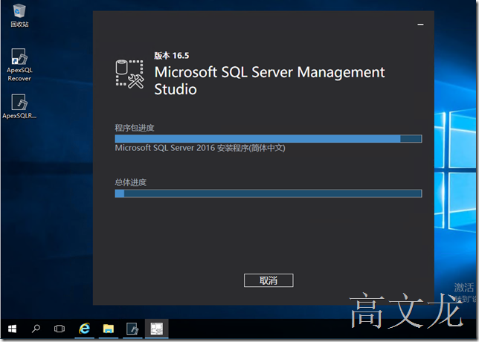Open Task View from taskbar
Image resolution: width=479 pixels, height=342 pixels.
[x=60, y=329]
